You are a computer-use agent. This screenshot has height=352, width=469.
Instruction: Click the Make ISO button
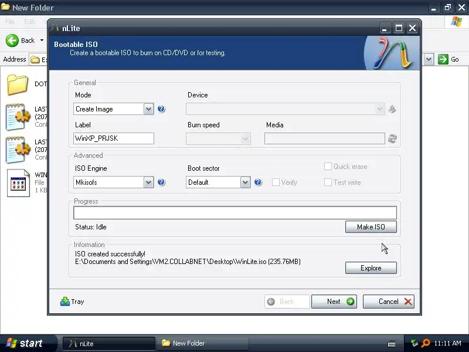click(371, 227)
